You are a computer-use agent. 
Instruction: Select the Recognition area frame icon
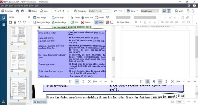[x=112, y=22]
